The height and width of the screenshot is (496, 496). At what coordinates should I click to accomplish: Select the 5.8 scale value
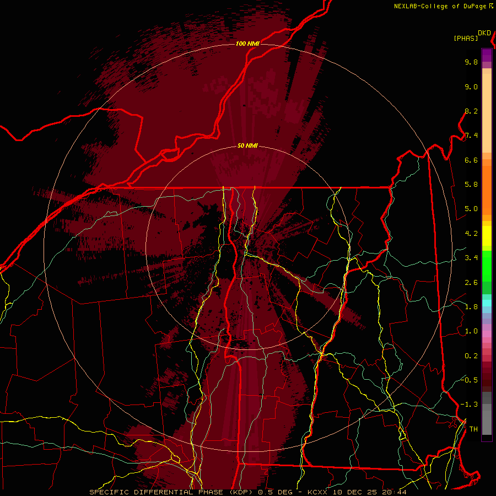(471, 185)
